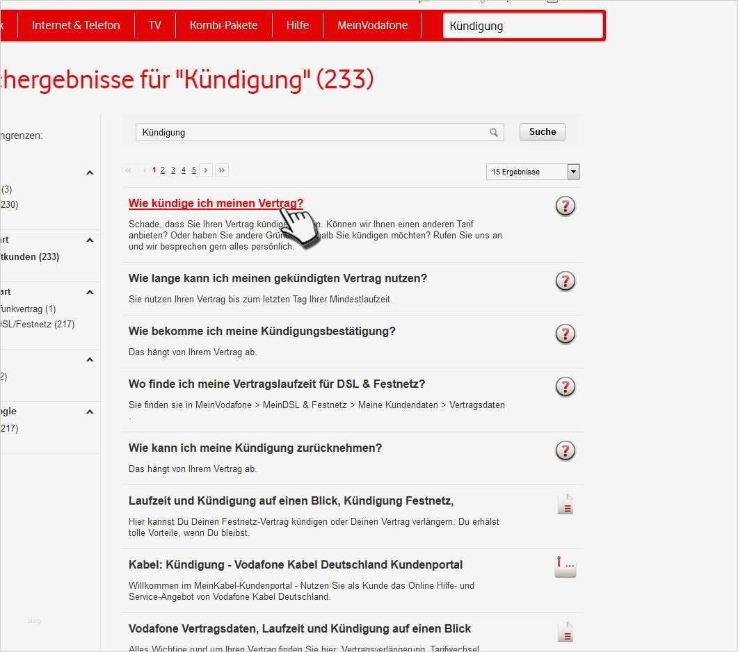Screen dimensions: 738x652
Task: Select the Kombi-Pakete menu
Action: tap(223, 26)
